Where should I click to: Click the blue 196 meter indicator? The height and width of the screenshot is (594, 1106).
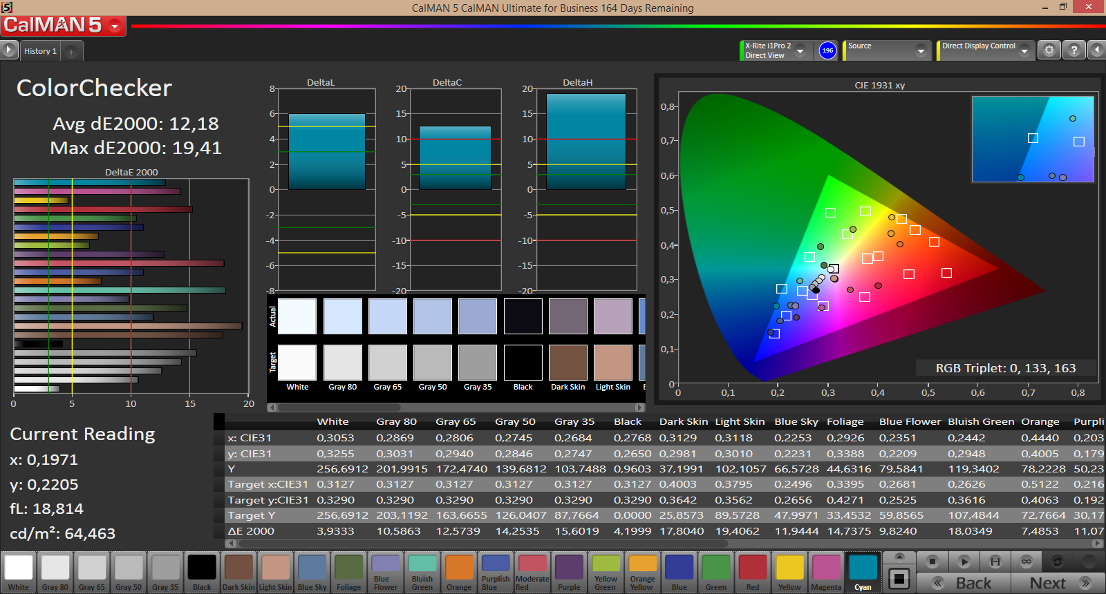pos(827,50)
